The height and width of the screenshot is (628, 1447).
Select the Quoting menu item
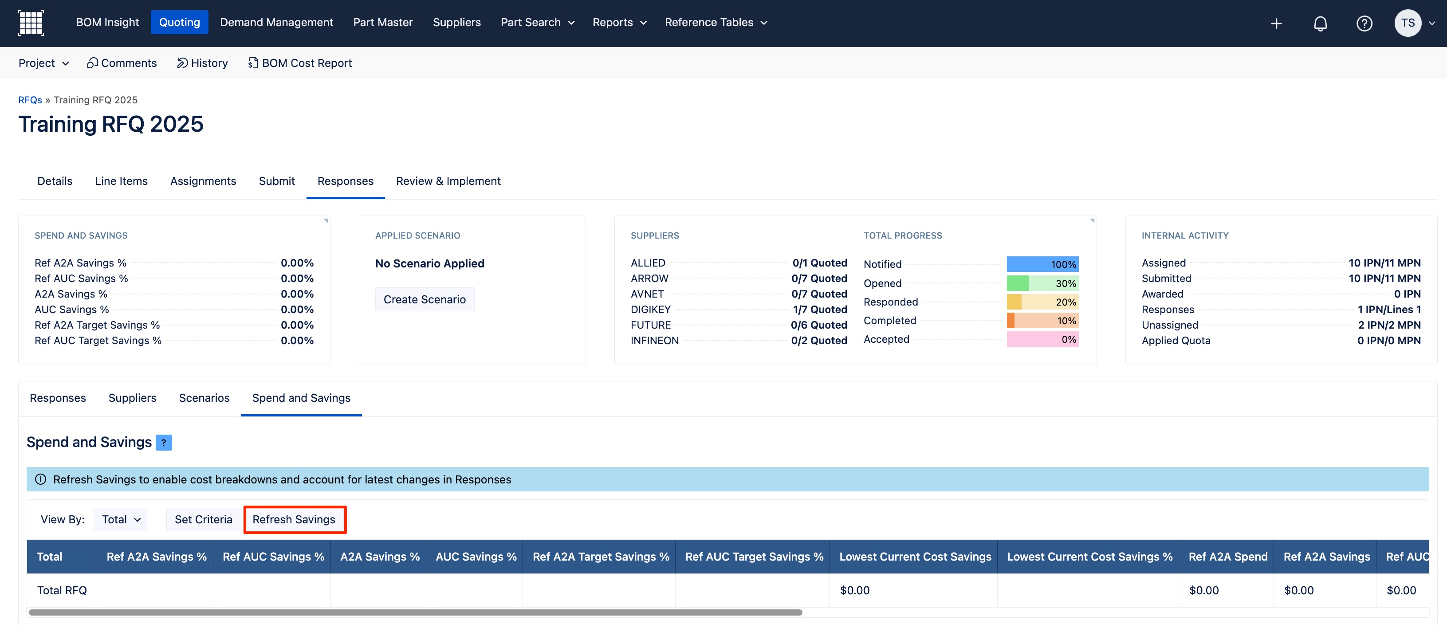pyautogui.click(x=179, y=23)
